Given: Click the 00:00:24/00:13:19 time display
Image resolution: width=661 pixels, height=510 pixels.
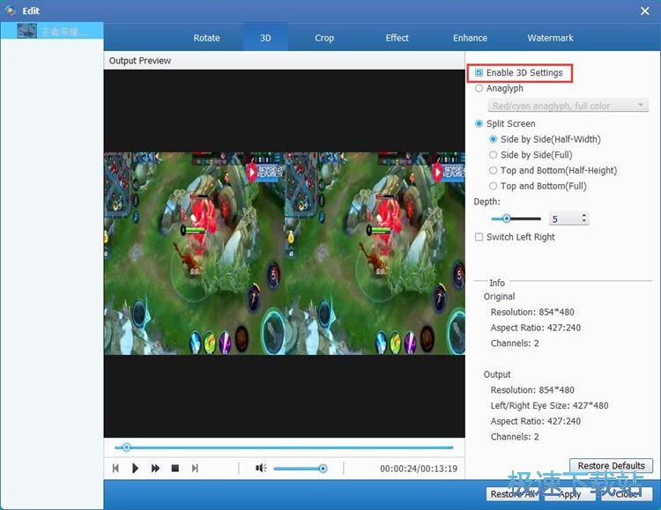Looking at the screenshot, I should click(418, 469).
